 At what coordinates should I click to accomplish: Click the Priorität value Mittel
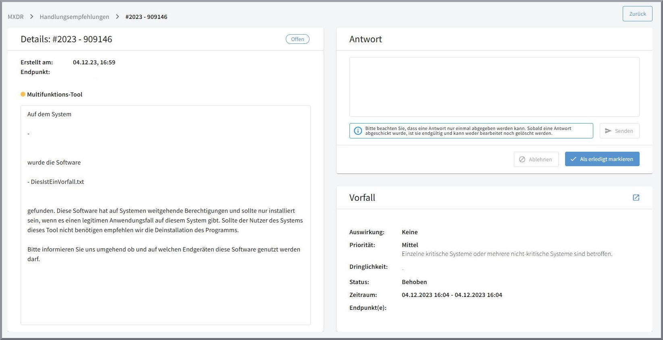(x=410, y=245)
